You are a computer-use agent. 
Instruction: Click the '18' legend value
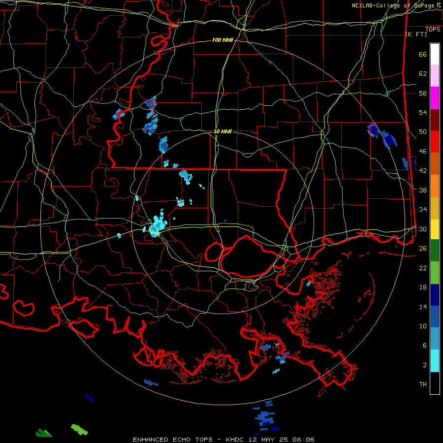pyautogui.click(x=423, y=287)
